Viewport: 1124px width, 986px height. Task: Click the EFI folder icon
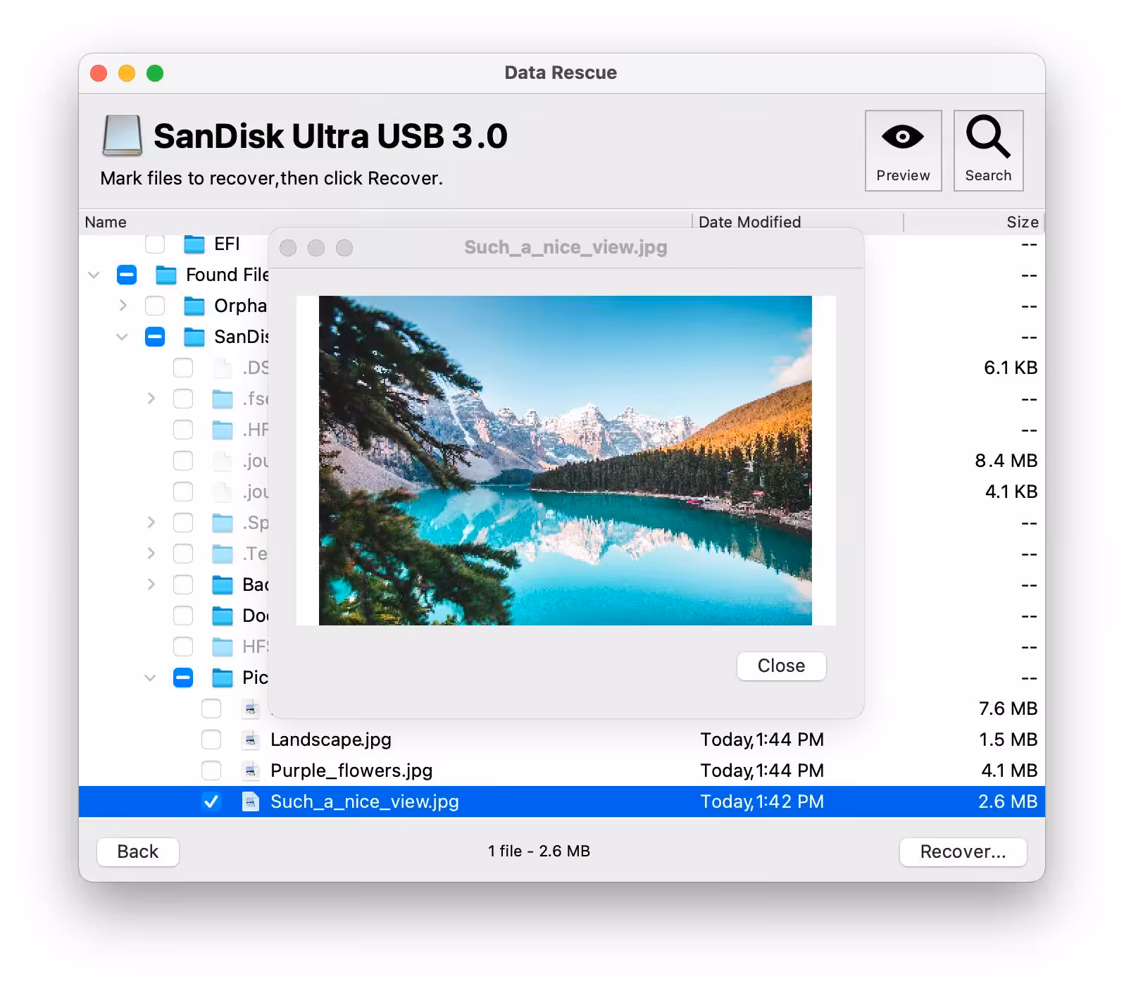(x=194, y=244)
